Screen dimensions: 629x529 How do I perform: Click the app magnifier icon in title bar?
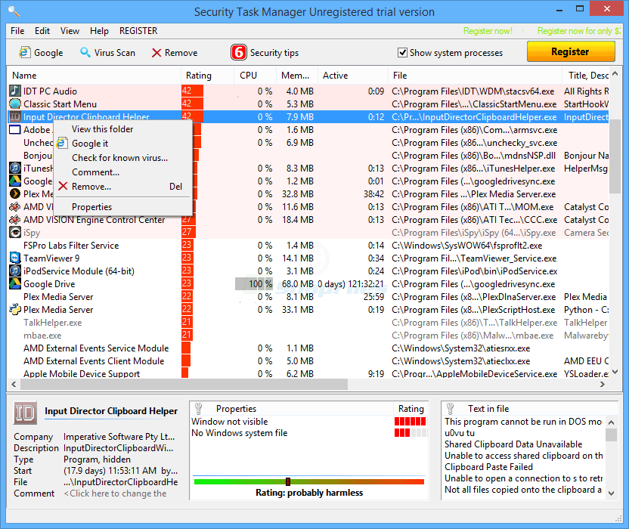coord(14,11)
